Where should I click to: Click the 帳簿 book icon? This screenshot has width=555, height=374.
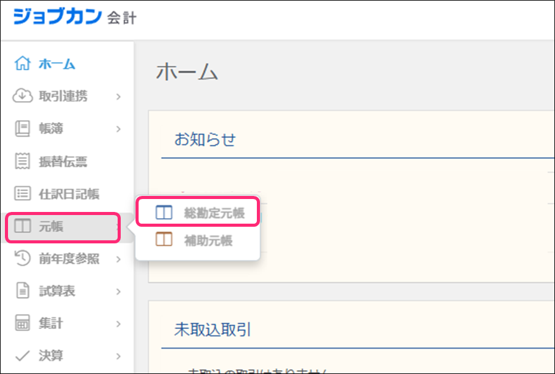pyautogui.click(x=22, y=129)
